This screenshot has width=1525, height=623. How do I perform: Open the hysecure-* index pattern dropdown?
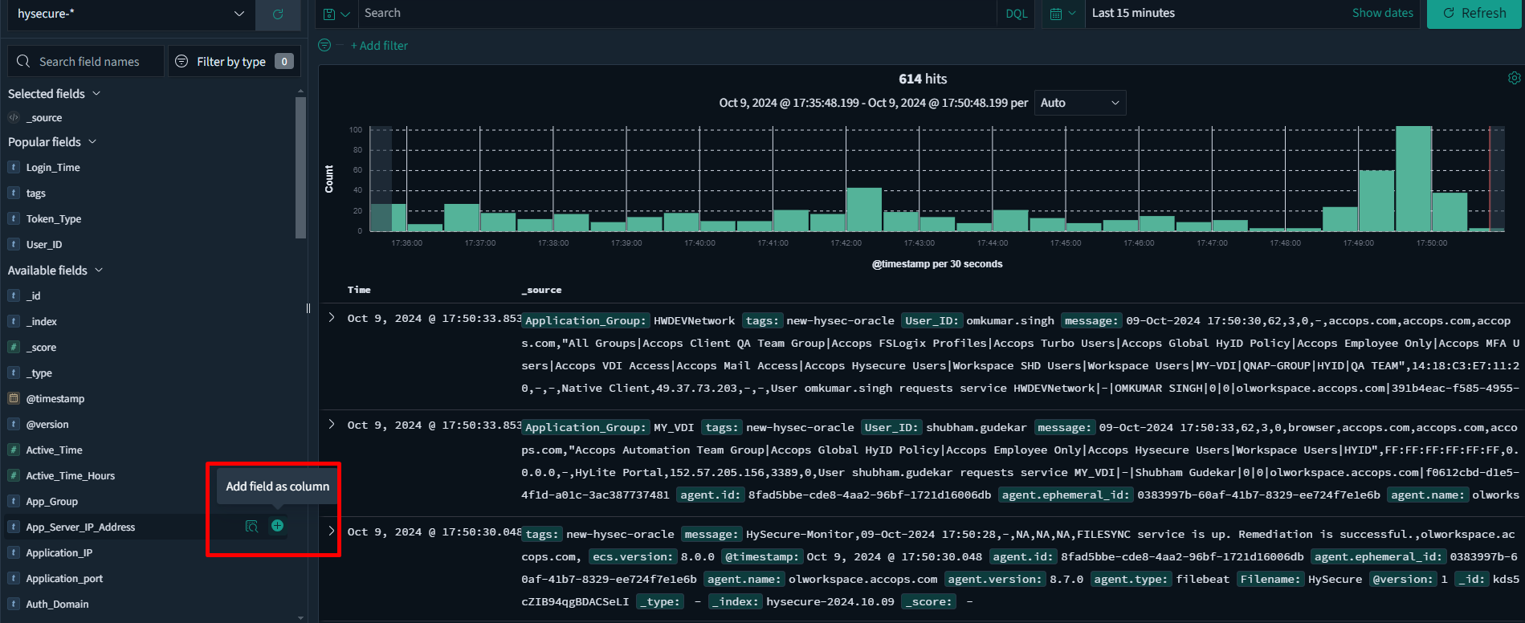tap(130, 14)
